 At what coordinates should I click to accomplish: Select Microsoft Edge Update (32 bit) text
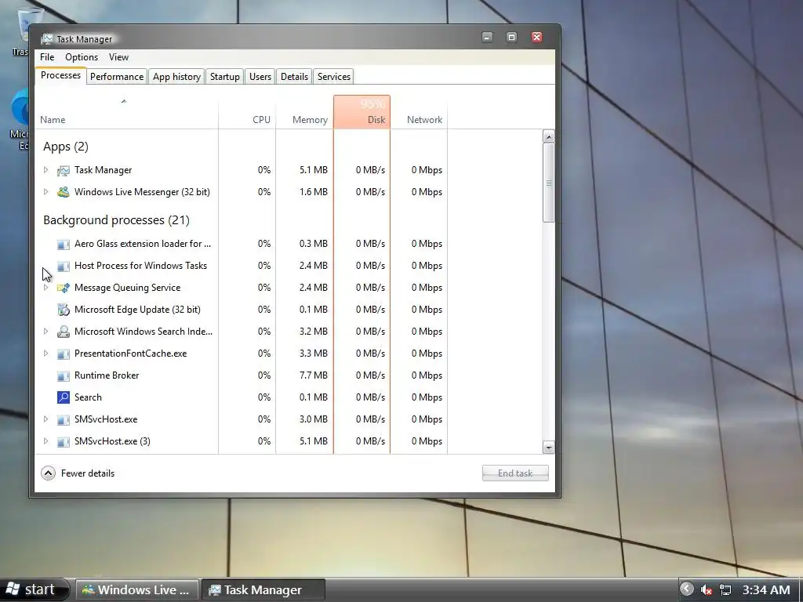point(137,310)
